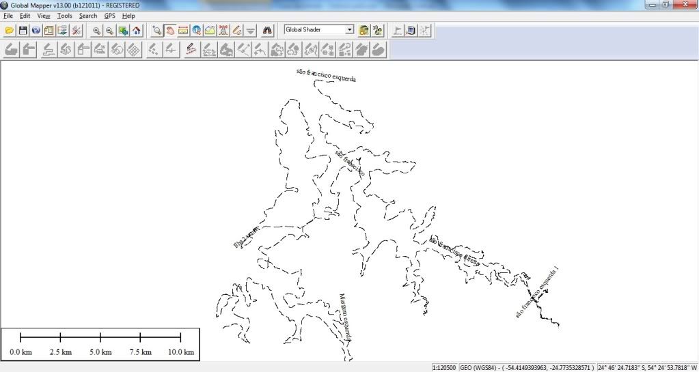Enable the pencil Digitizer tool

[237, 30]
